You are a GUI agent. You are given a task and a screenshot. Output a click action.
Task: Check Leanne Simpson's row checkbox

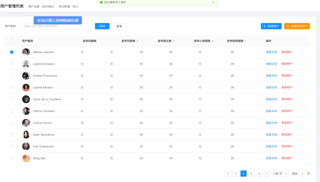tap(12, 64)
